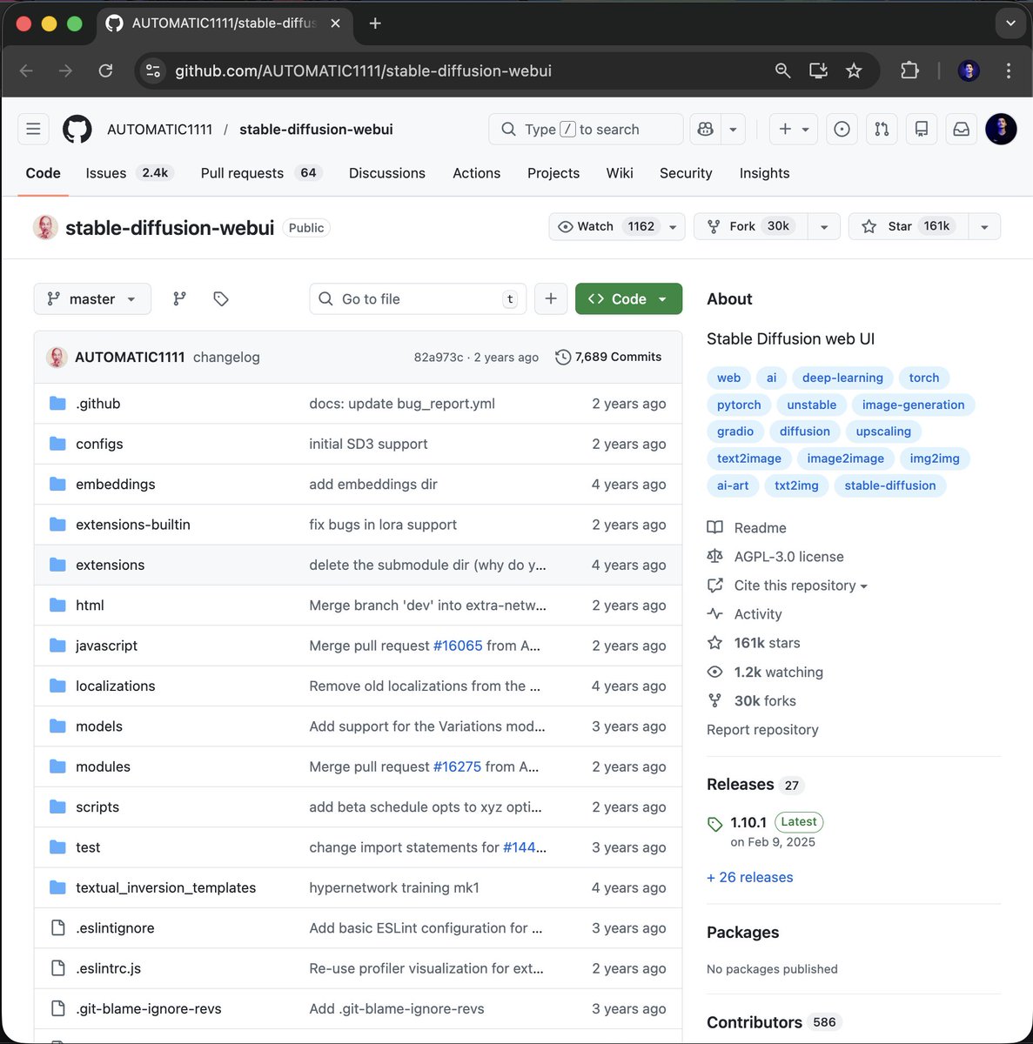Open the issues icon in header
The width and height of the screenshot is (1033, 1044).
tap(842, 129)
